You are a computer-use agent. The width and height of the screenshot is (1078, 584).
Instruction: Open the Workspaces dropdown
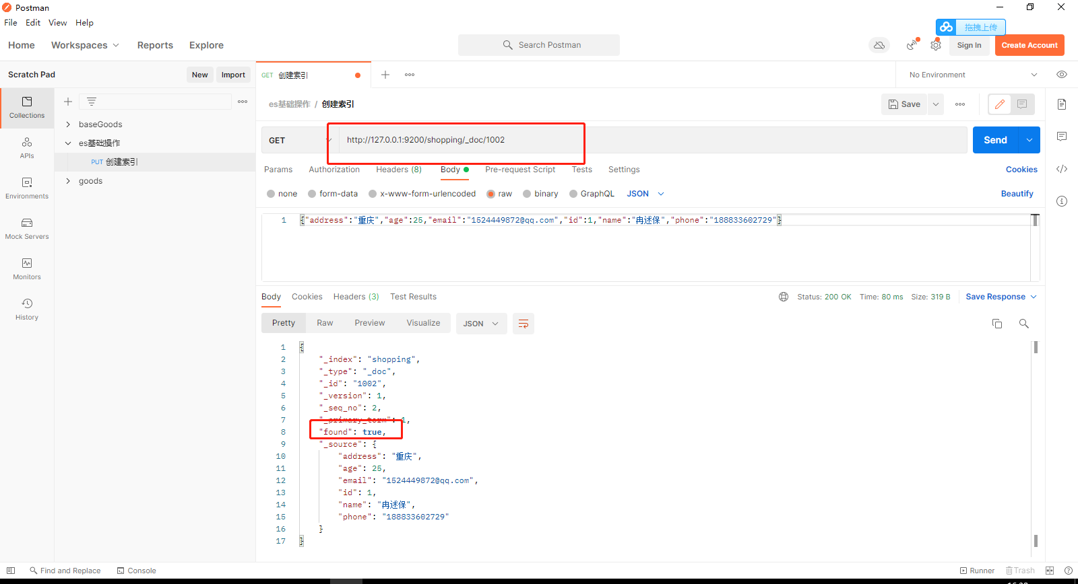pyautogui.click(x=85, y=45)
